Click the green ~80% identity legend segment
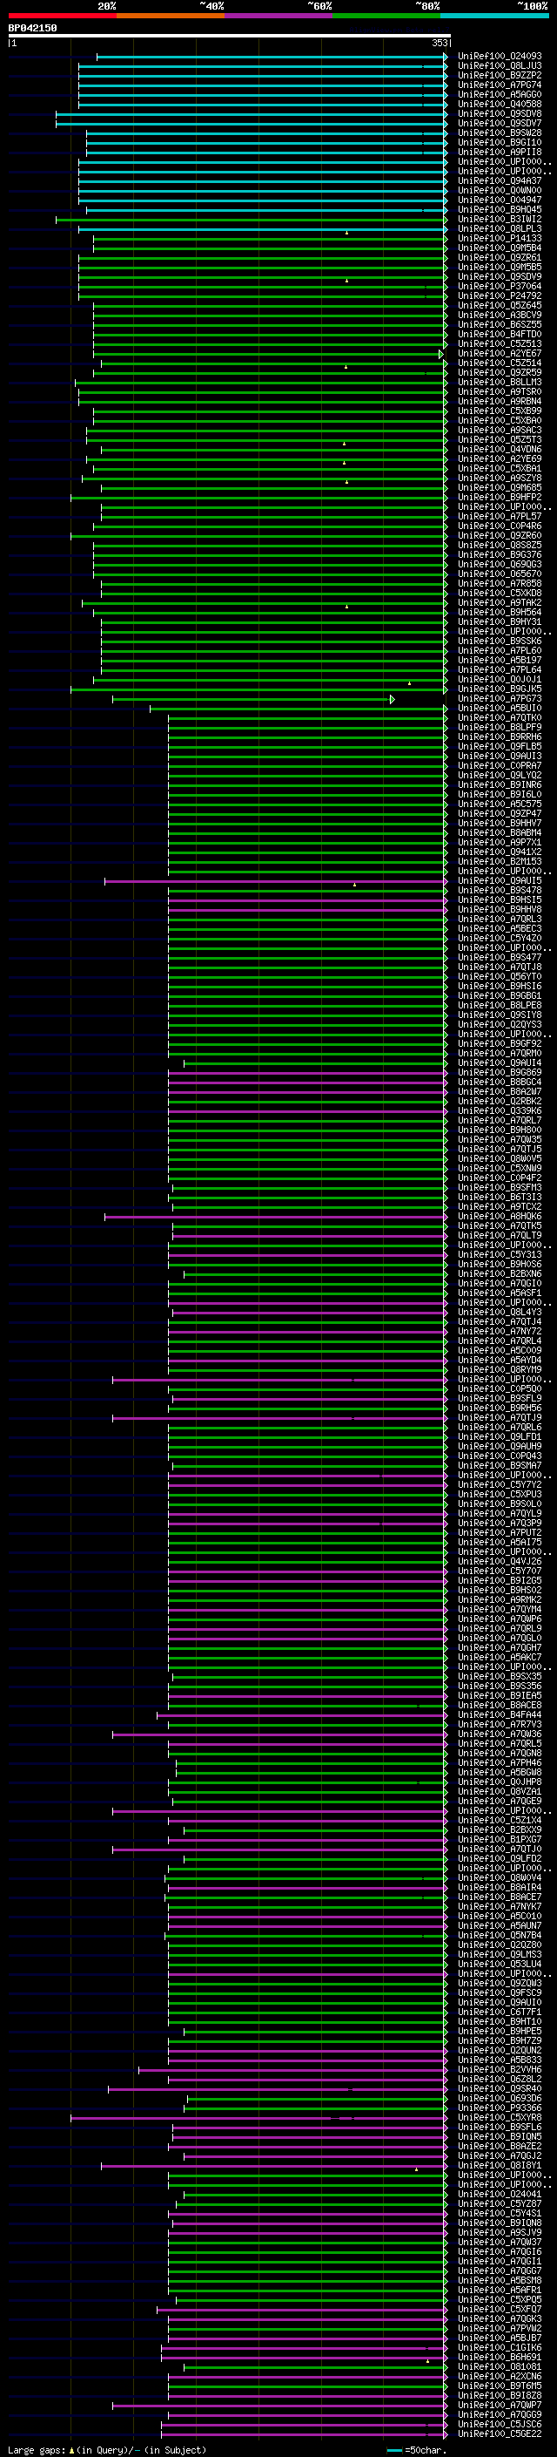This screenshot has width=557, height=2457. click(x=386, y=16)
